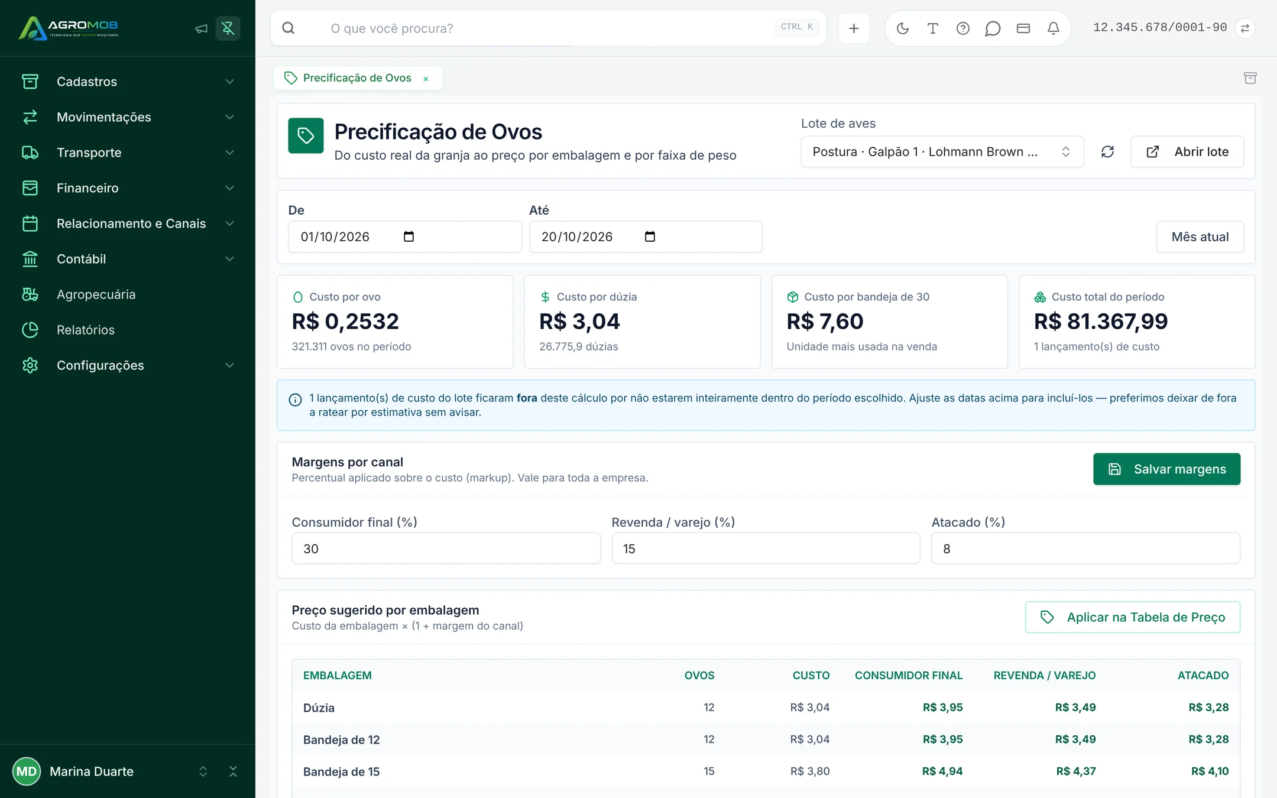The width and height of the screenshot is (1277, 798).
Task: Select the Precificação de Ovos tab
Action: pos(356,78)
